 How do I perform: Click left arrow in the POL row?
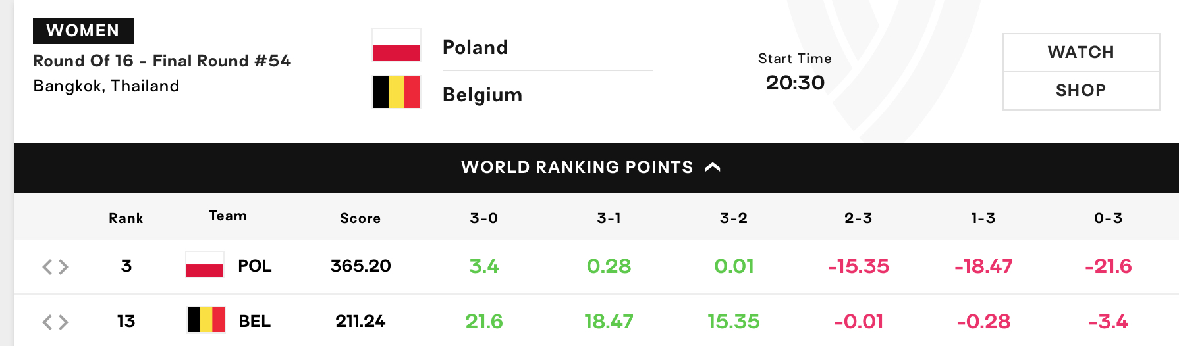[x=47, y=266]
